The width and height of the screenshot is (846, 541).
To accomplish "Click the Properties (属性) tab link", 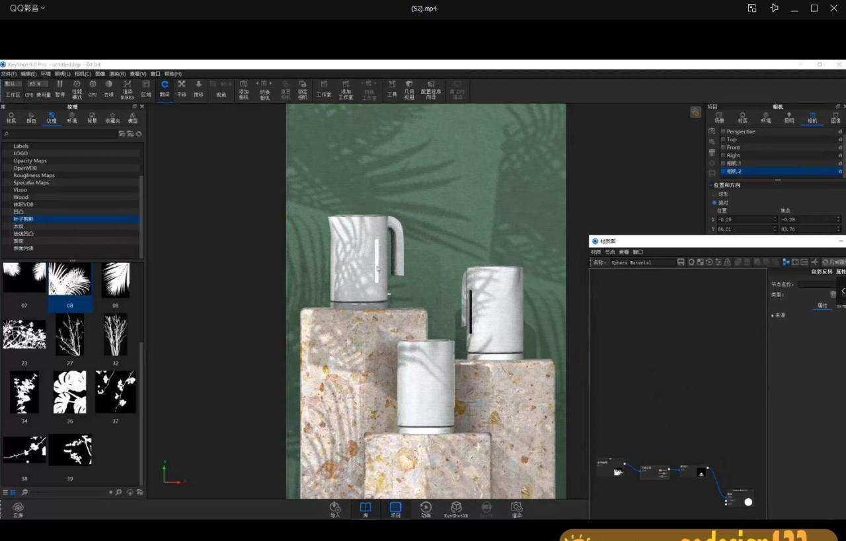I will tap(822, 305).
